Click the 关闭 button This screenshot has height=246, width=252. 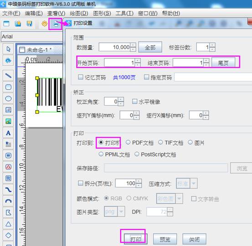(x=194, y=239)
